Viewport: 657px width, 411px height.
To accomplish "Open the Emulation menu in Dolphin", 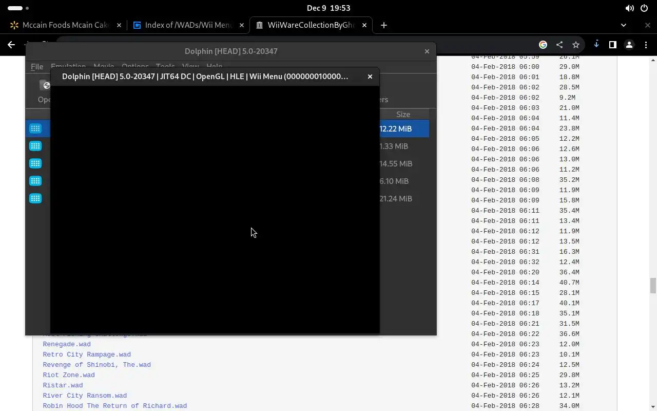I will tap(68, 66).
